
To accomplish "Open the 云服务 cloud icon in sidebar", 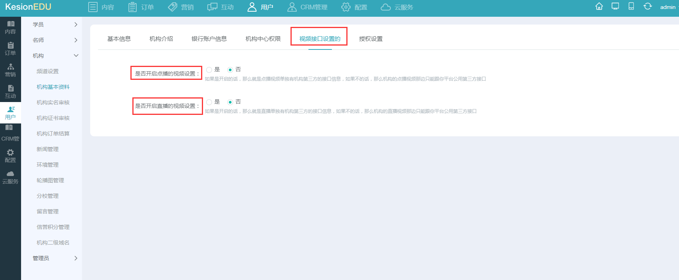I will 11,177.
